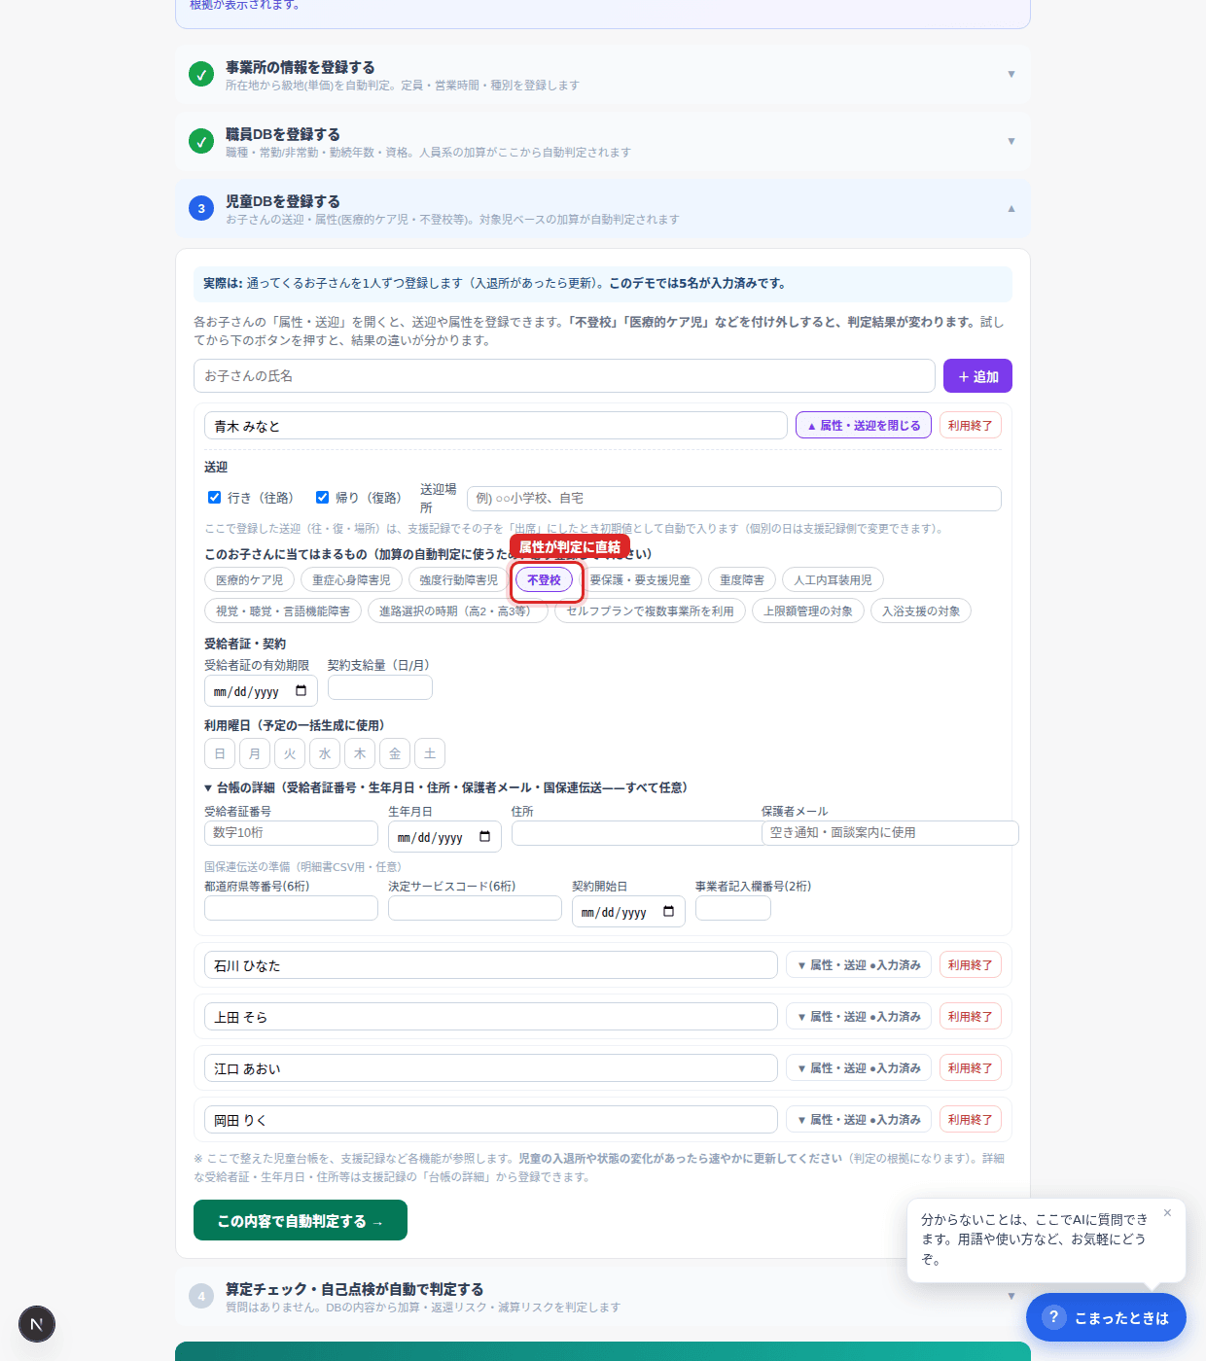Open calendar picker for 契約開始日
The height and width of the screenshot is (1361, 1206).
point(669,912)
